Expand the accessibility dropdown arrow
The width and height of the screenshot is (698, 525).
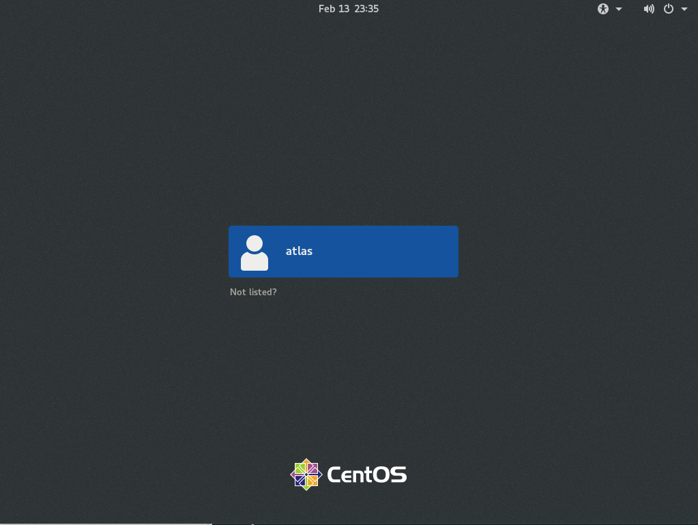619,9
